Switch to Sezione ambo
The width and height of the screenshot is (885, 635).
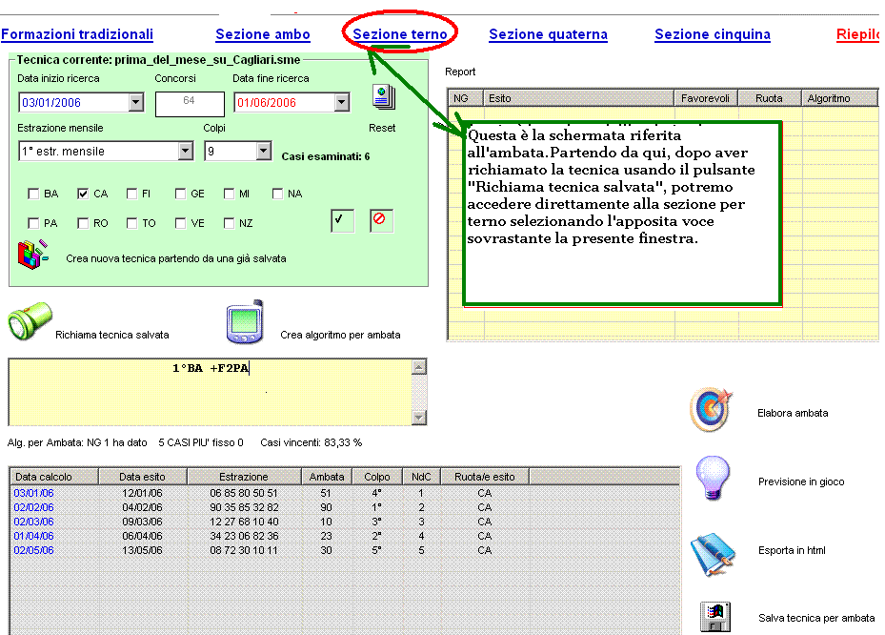click(263, 34)
